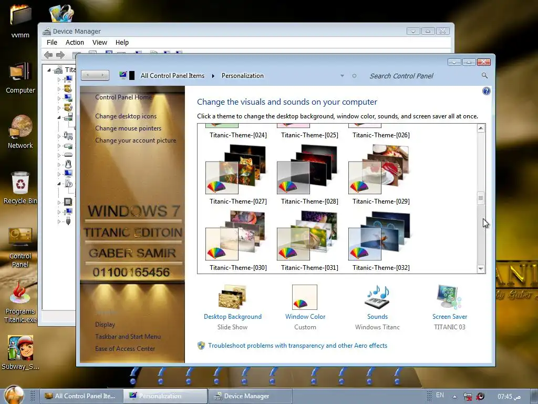Open the Computer desktop icon

click(x=20, y=77)
